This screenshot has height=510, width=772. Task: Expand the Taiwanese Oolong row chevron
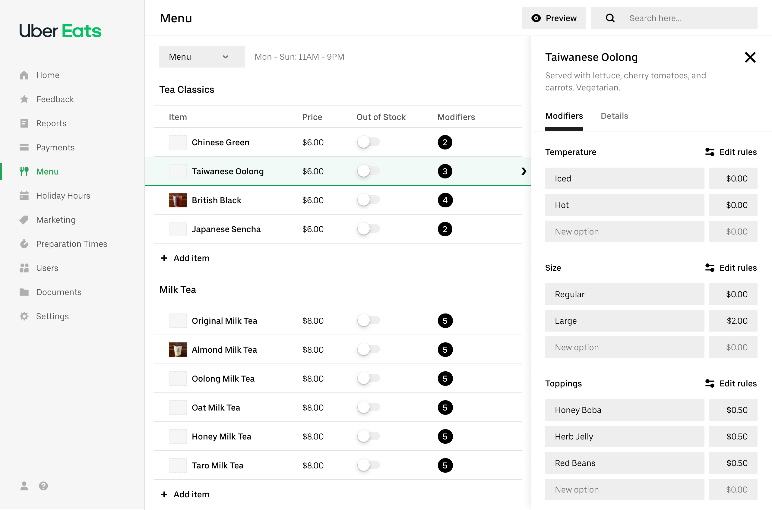pyautogui.click(x=524, y=171)
